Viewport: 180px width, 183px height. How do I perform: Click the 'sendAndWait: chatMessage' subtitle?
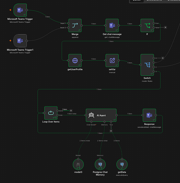(x=149, y=127)
